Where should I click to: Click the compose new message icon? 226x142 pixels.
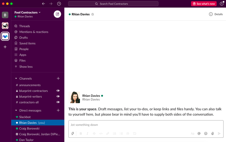pyautogui.click(x=57, y=14)
